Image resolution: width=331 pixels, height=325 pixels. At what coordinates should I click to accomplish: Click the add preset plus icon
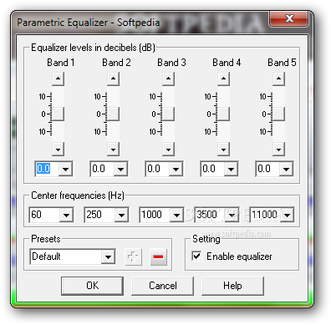(133, 256)
